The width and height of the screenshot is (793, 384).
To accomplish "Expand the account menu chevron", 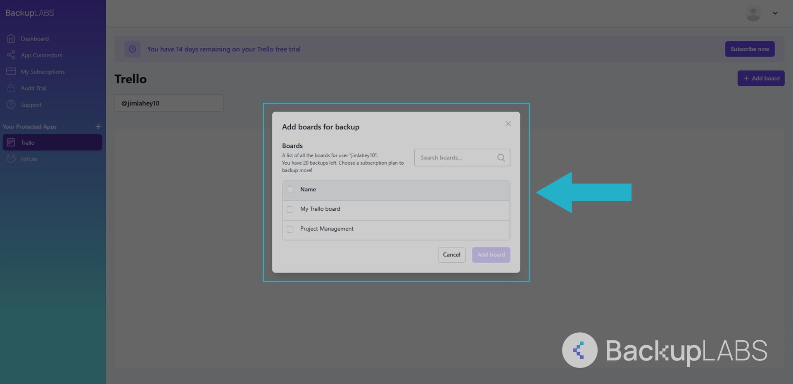I will tap(775, 13).
